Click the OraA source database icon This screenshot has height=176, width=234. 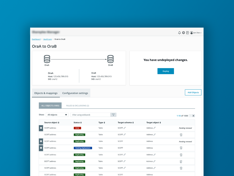[x=47, y=59]
